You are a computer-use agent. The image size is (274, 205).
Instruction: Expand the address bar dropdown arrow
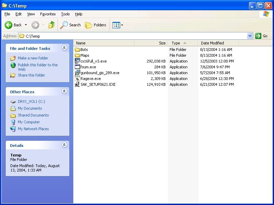pyautogui.click(x=250, y=36)
